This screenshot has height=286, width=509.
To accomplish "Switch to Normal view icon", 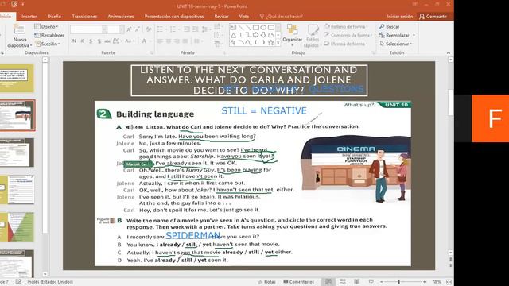I will pyautogui.click(x=328, y=282).
